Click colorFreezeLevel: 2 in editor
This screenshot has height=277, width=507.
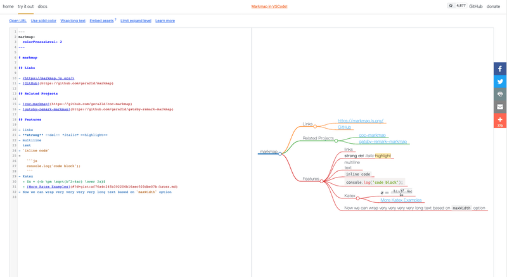[42, 42]
